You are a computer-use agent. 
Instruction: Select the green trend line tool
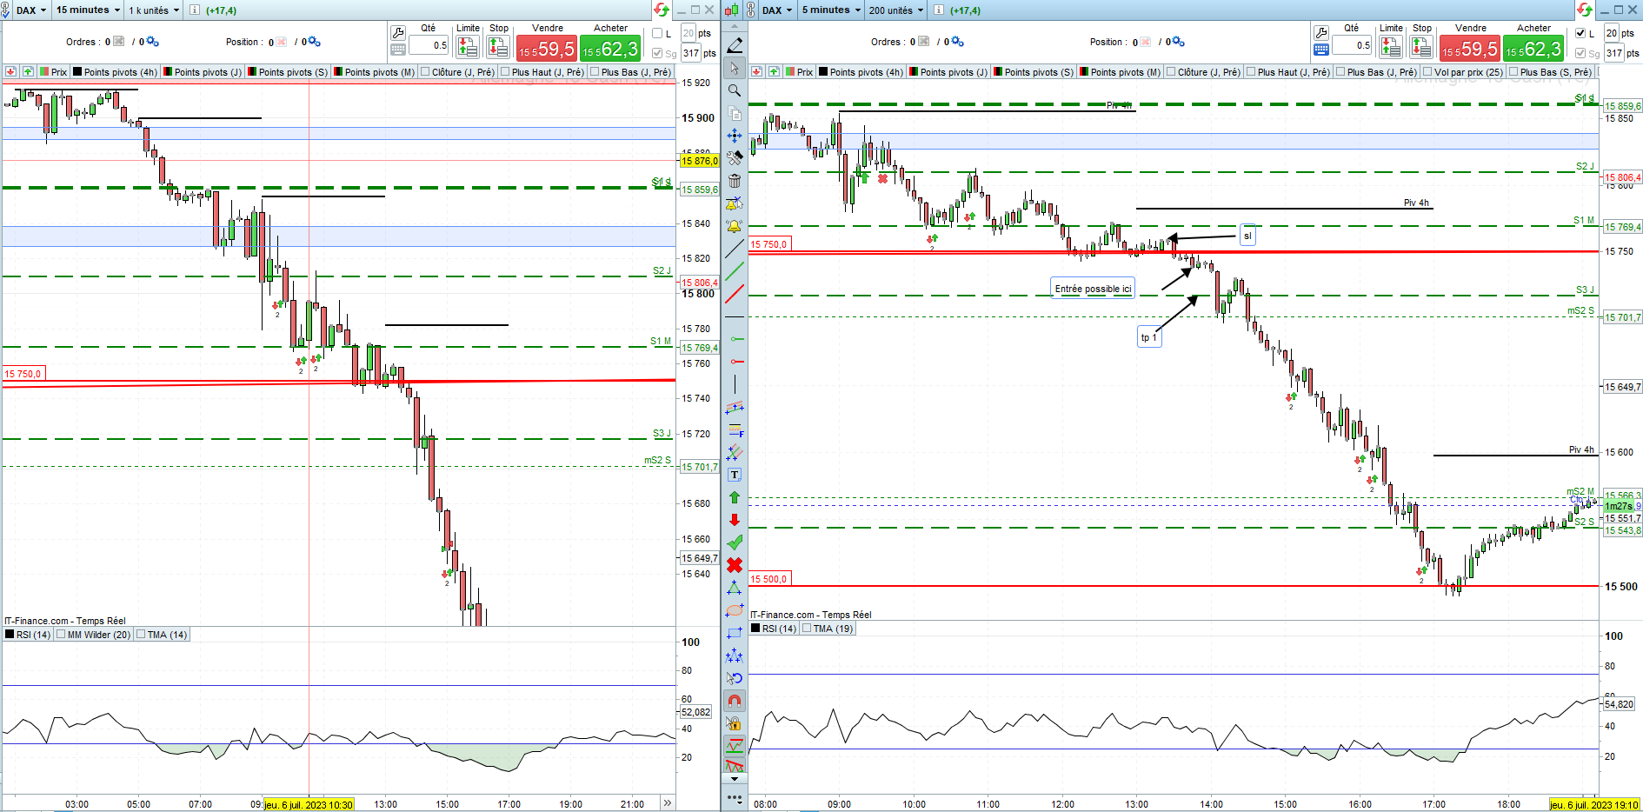pos(735,271)
